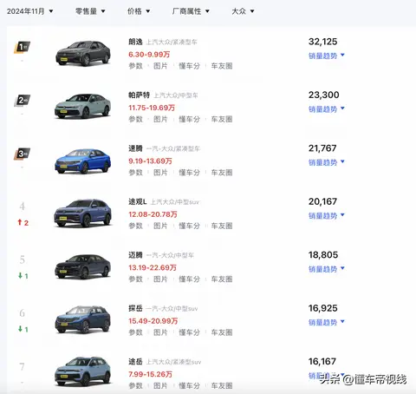
Task: Open the 价格 filter dropdown
Action: 139,11
